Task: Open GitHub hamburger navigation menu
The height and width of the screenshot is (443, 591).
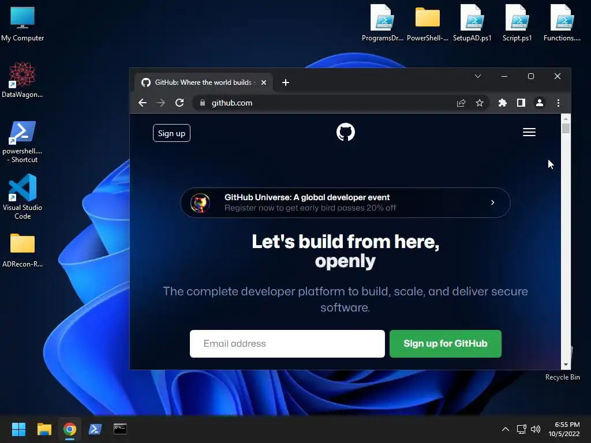Action: (x=529, y=132)
